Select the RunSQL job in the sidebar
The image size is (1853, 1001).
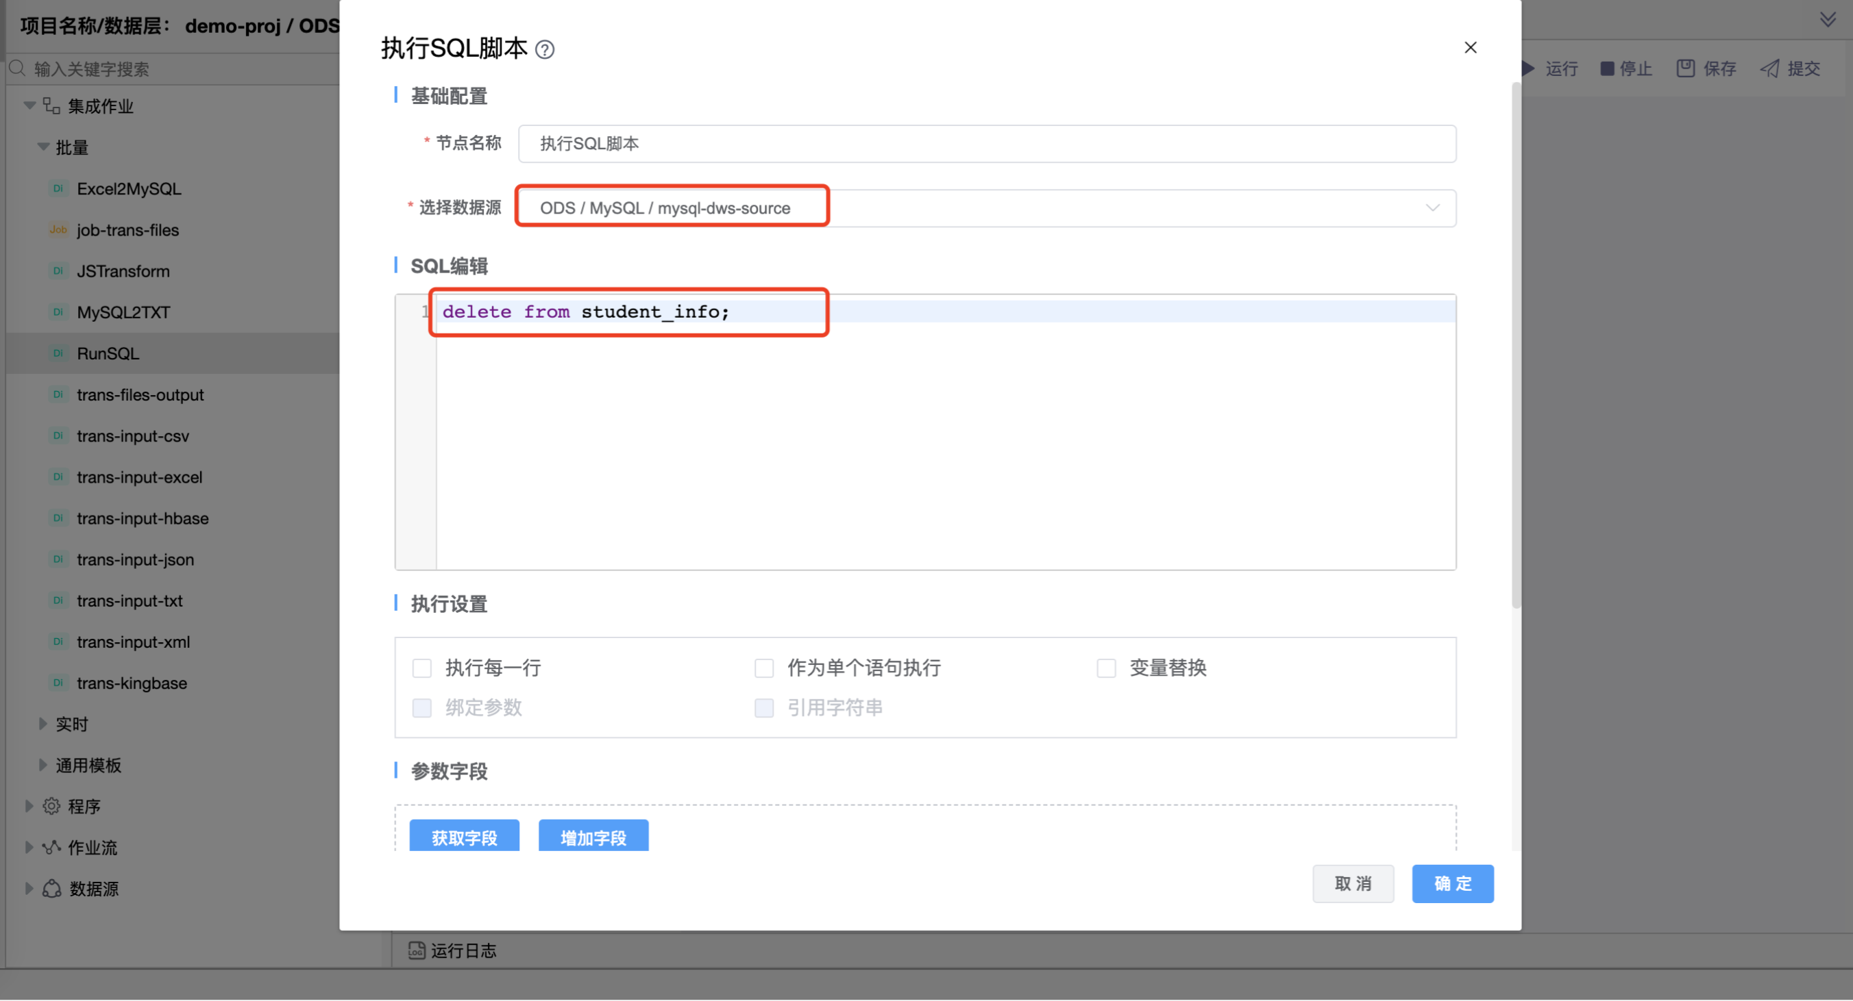(x=108, y=353)
